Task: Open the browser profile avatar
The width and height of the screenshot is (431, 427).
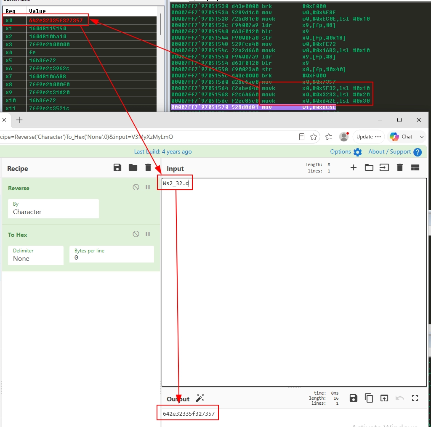Action: tap(344, 137)
